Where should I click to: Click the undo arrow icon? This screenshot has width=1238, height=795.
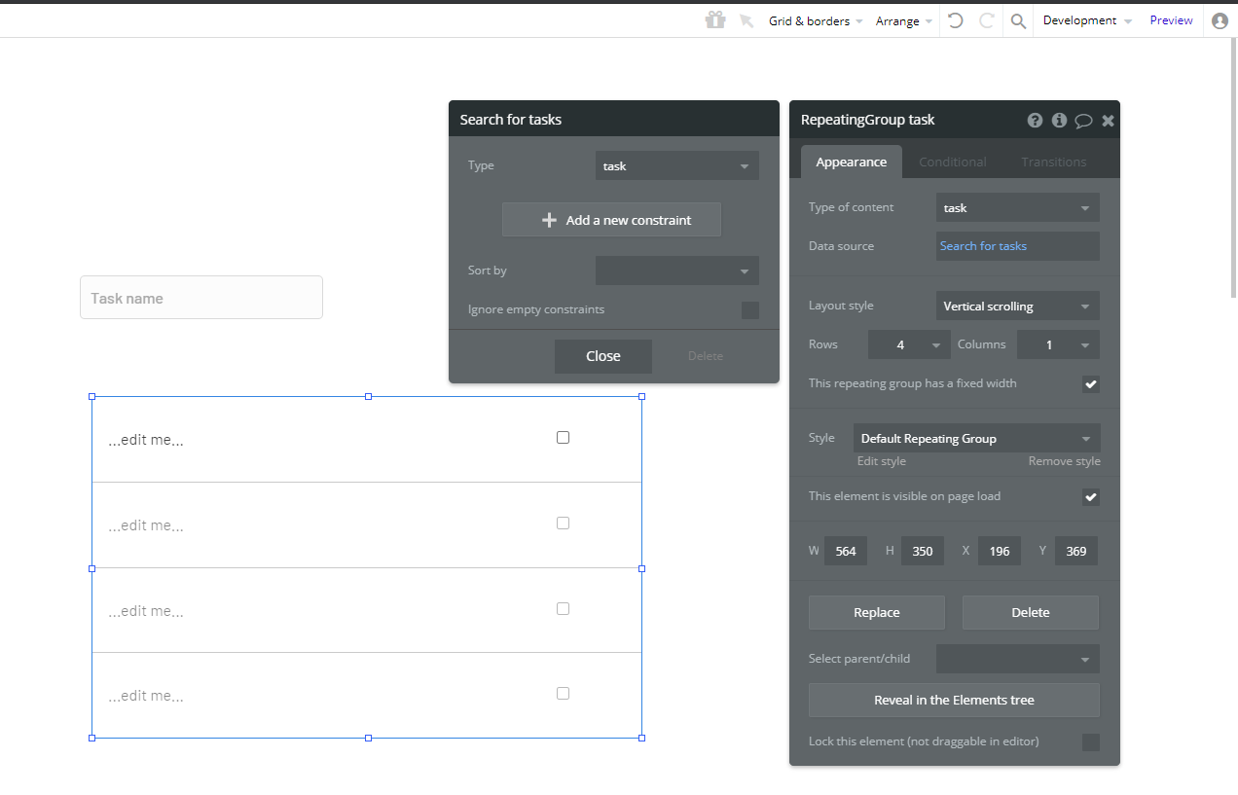coord(956,20)
